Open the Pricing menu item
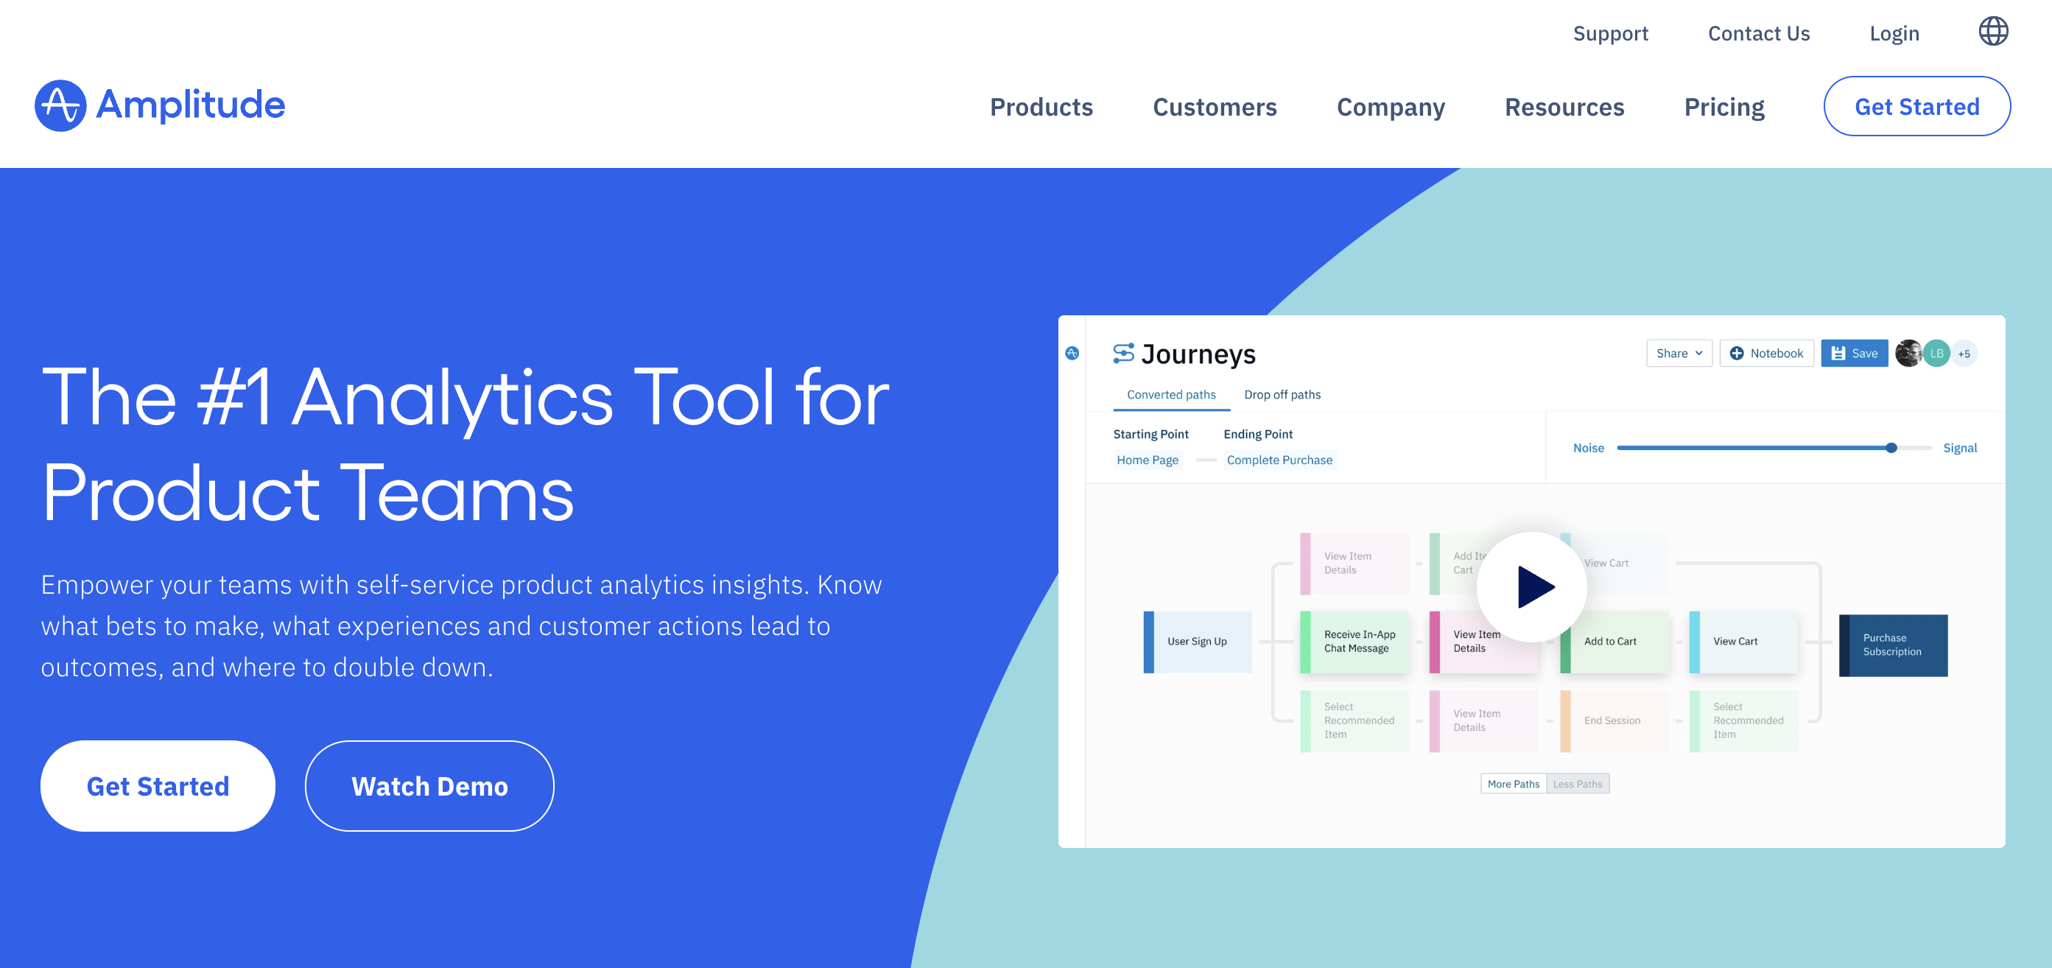Viewport: 2052px width, 968px height. pos(1725,106)
